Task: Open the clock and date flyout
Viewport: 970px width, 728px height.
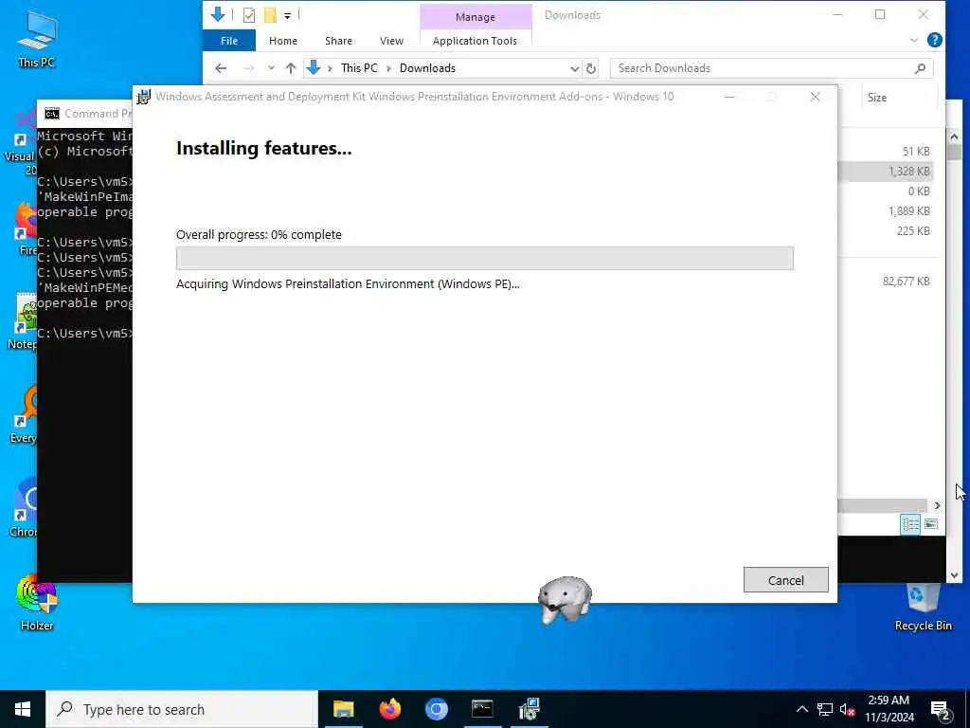Action: point(889,709)
